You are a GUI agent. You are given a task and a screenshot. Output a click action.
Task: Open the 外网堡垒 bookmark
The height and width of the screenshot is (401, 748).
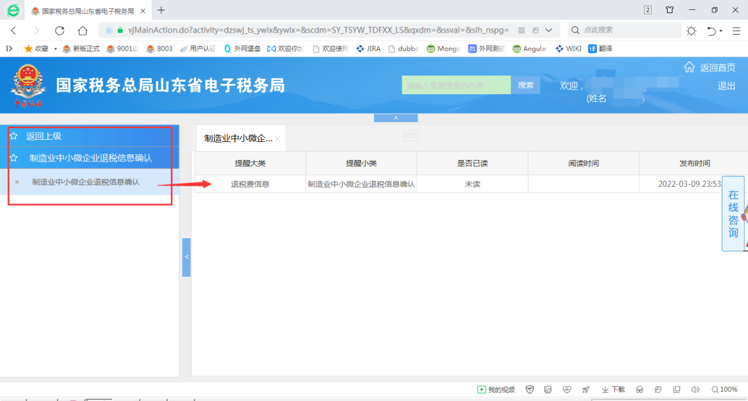coord(242,48)
